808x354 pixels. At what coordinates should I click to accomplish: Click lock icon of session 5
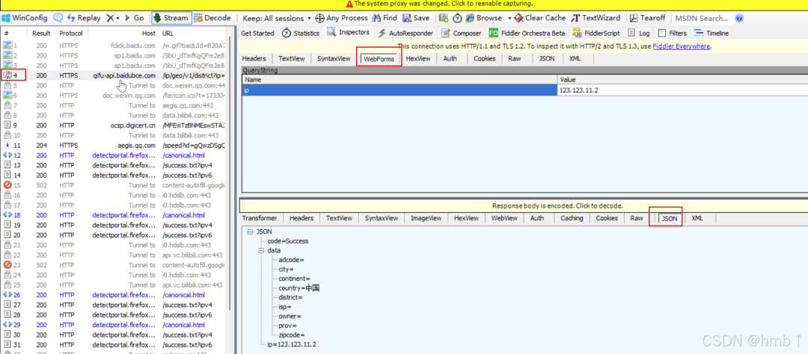point(7,85)
